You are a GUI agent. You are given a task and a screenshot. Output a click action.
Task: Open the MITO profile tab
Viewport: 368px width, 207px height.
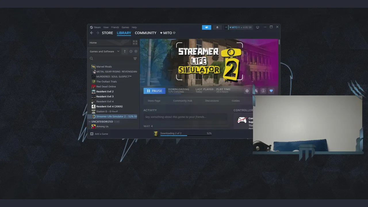pos(168,33)
